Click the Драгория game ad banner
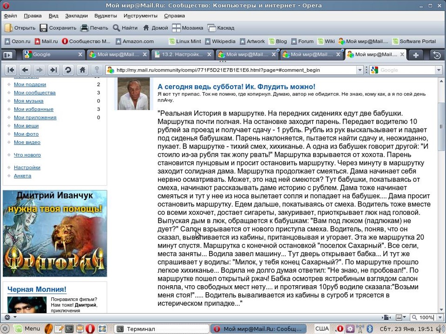 pyautogui.click(x=55, y=233)
